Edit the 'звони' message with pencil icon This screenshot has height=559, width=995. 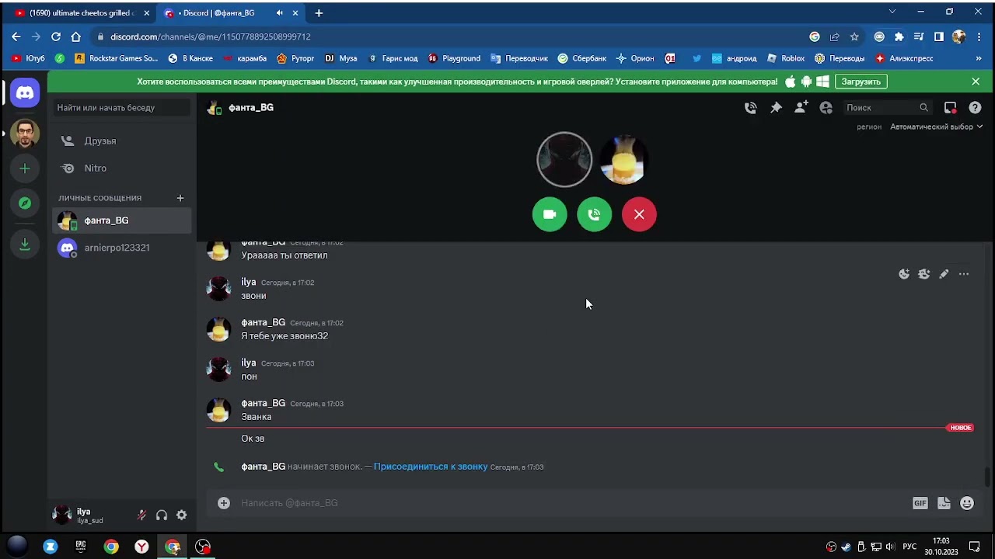[x=944, y=274]
